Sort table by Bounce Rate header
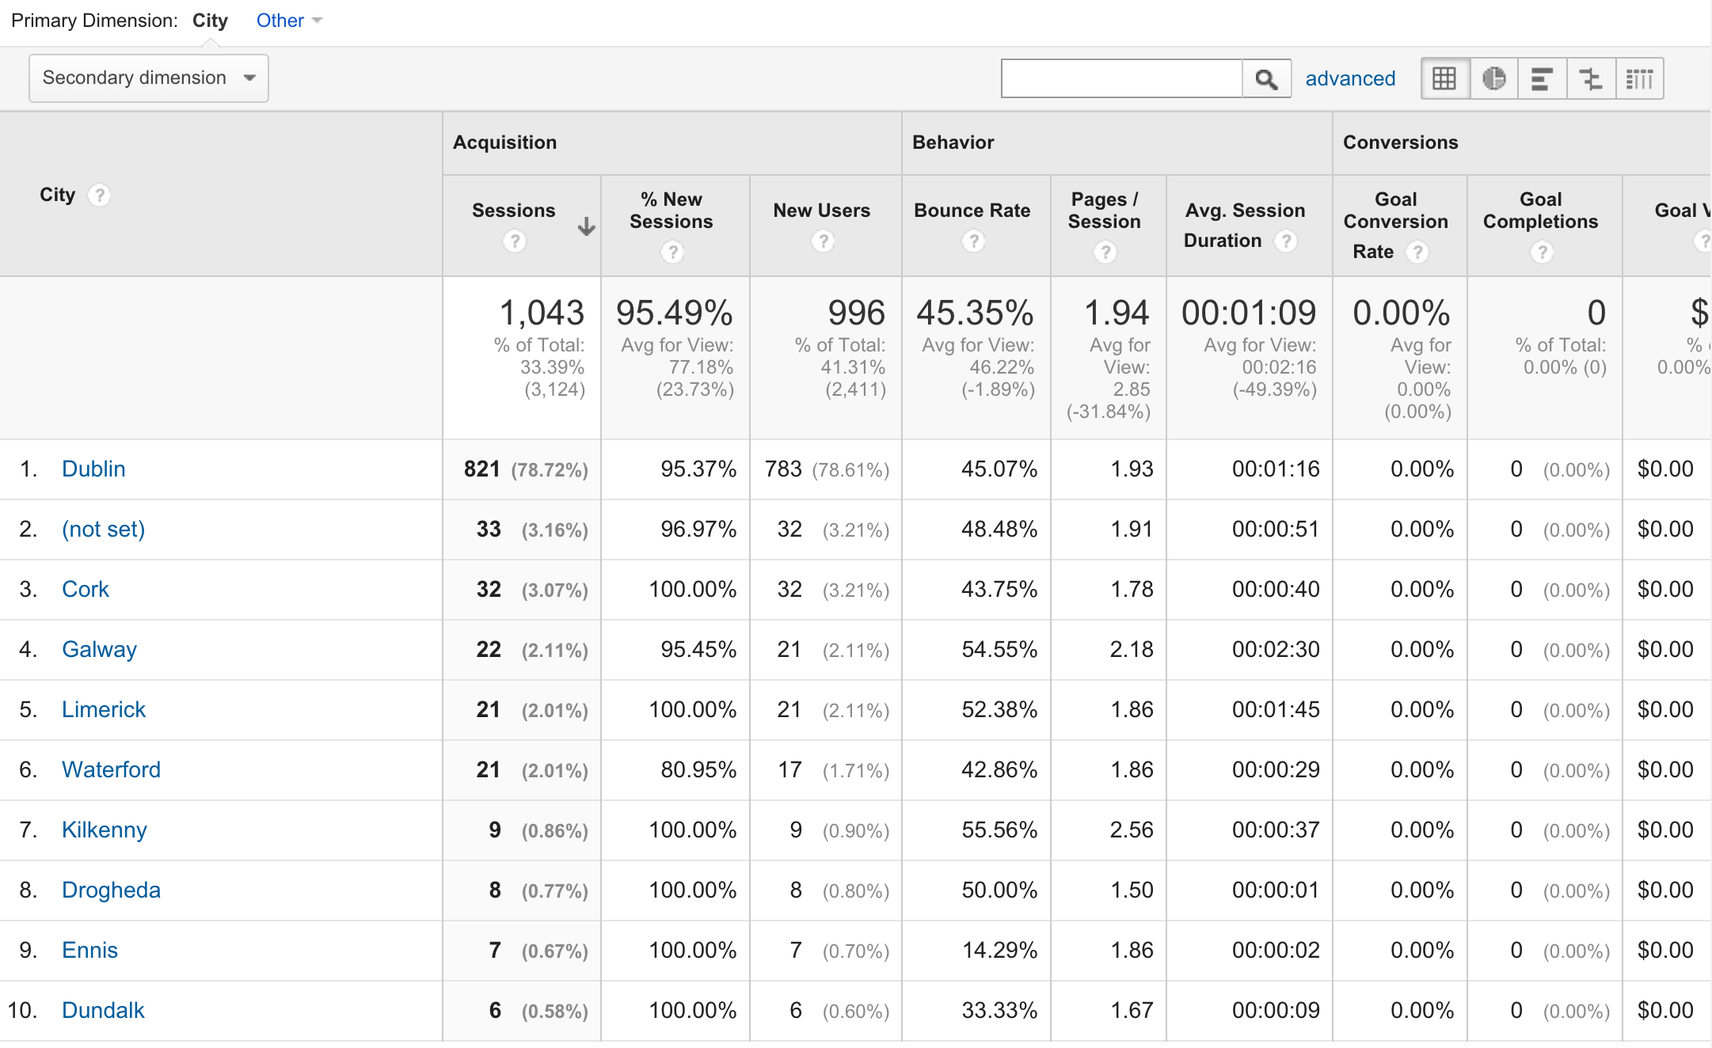 click(x=972, y=211)
